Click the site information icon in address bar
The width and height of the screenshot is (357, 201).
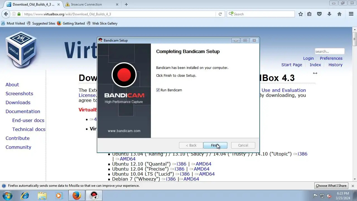click(x=14, y=14)
